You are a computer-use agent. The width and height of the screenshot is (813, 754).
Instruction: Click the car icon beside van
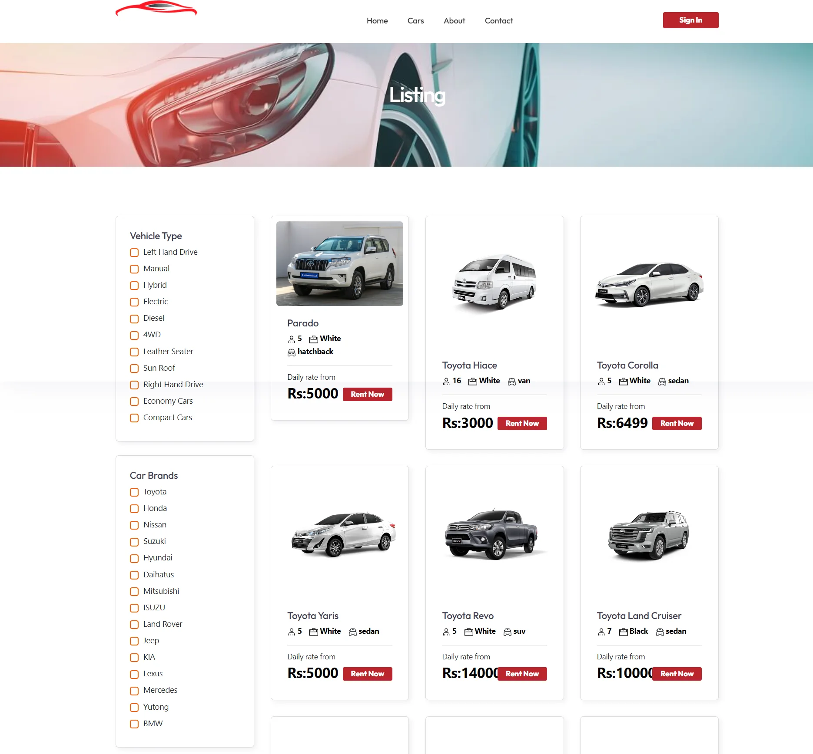512,382
